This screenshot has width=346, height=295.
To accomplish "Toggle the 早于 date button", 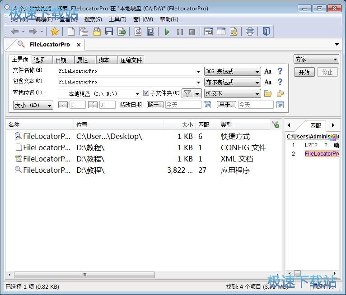I will [227, 105].
